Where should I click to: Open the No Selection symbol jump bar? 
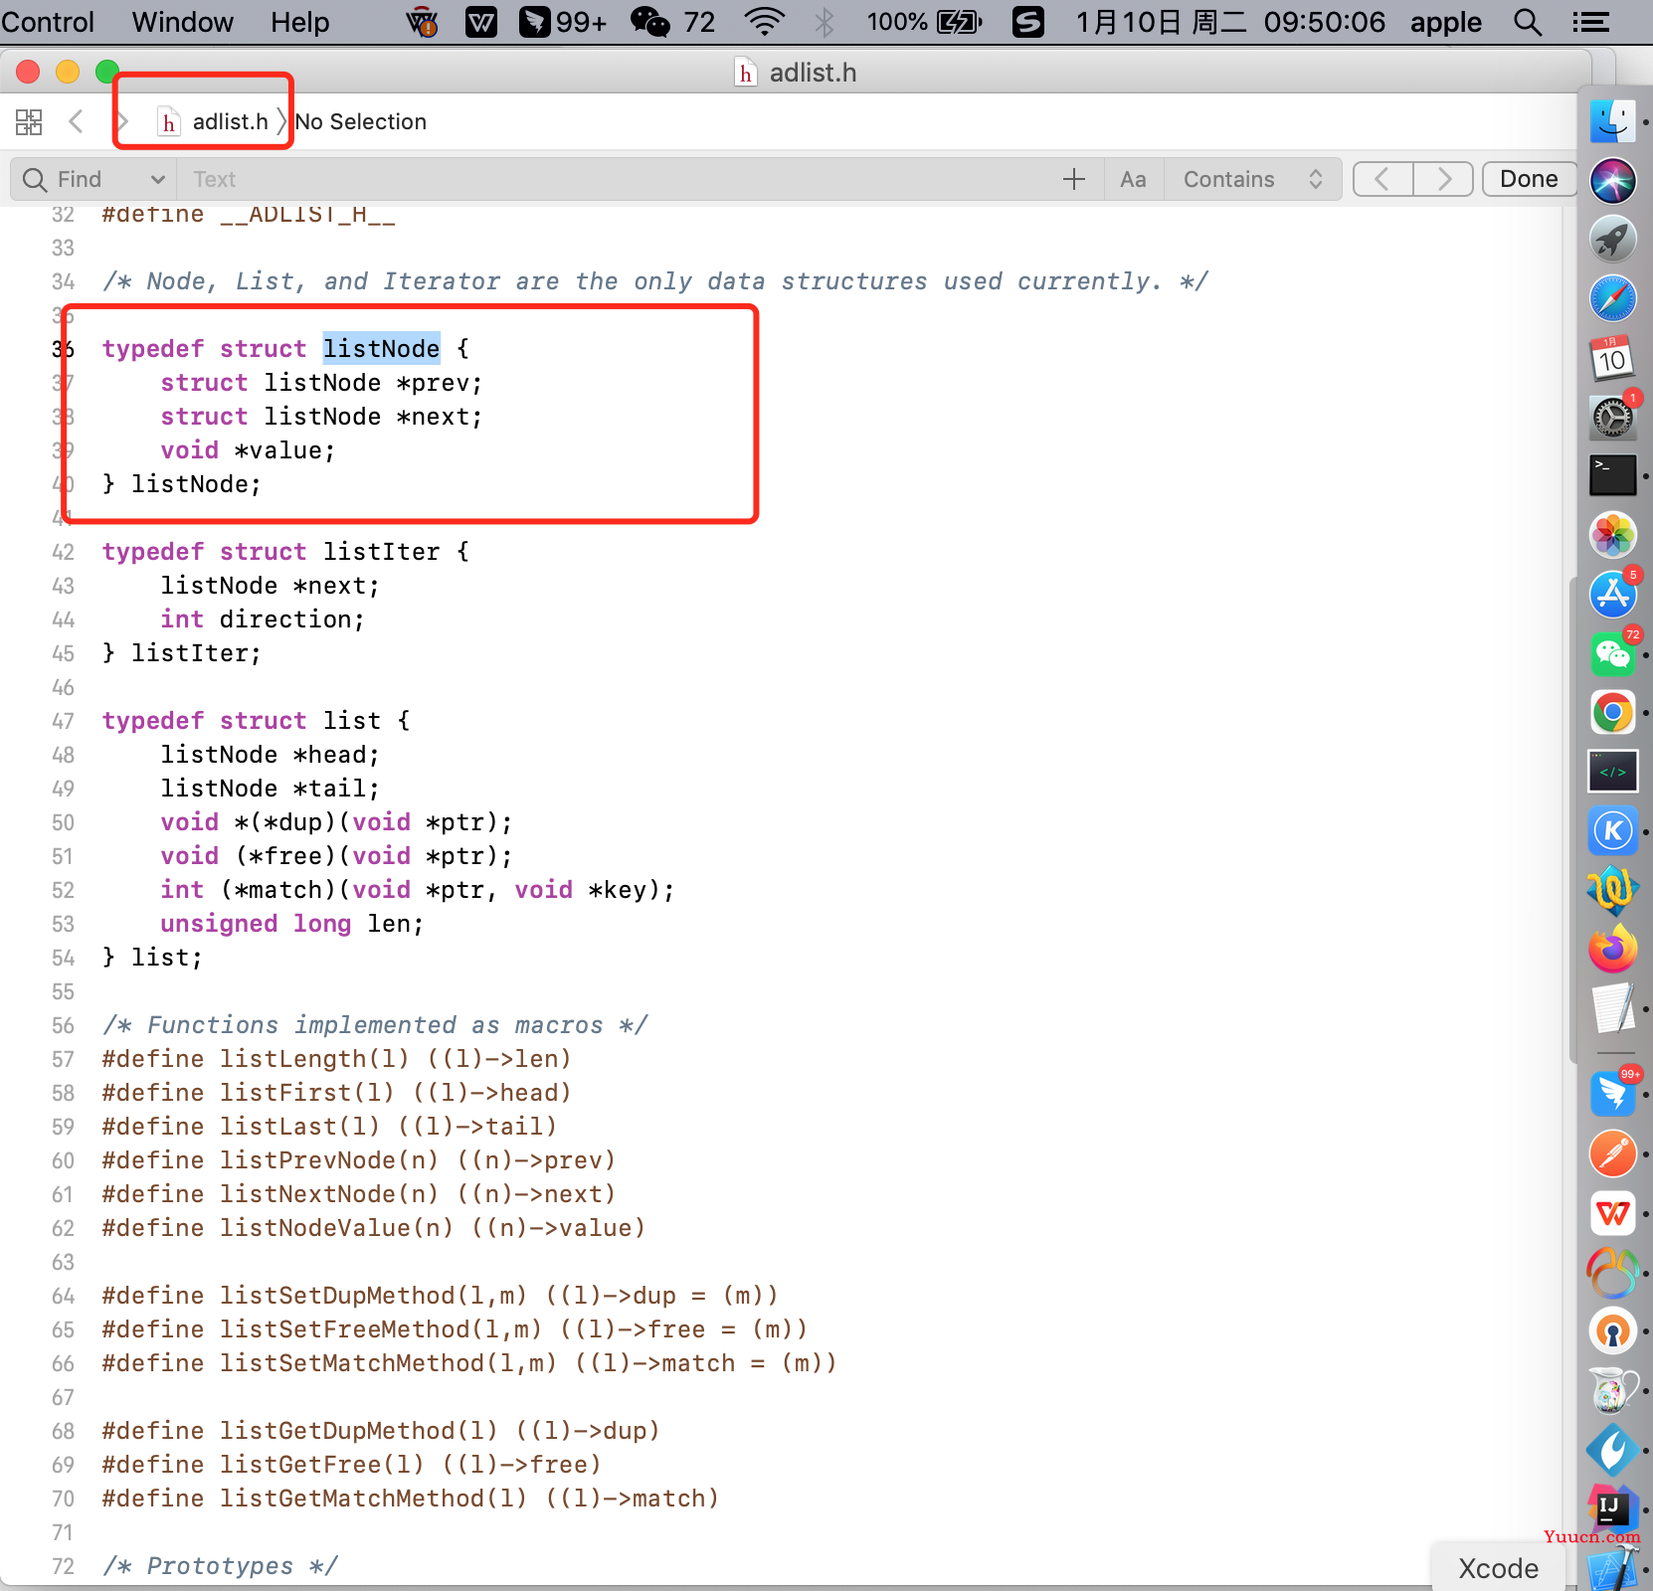coord(361,122)
